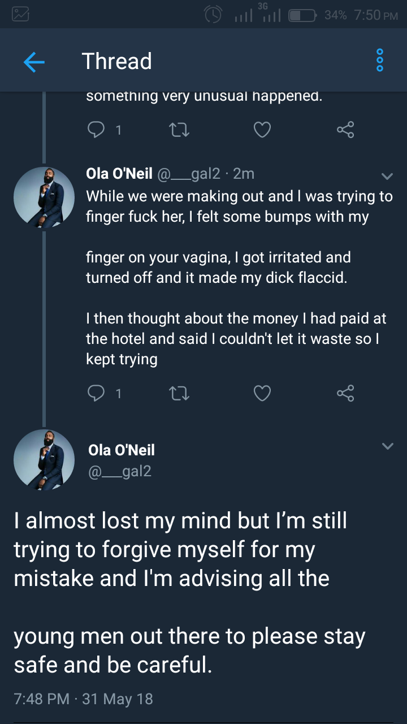Retweet the "While we were making out" tweet
This screenshot has width=407, height=724.
(179, 393)
